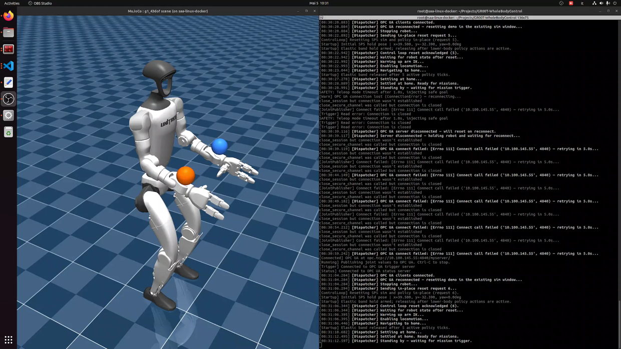
Task: Click '[Connected] OPC UA at opc.tcp' line
Action: click(385, 258)
